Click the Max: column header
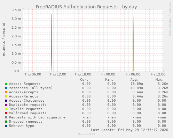This screenshot has height=138, width=173. (159, 80)
